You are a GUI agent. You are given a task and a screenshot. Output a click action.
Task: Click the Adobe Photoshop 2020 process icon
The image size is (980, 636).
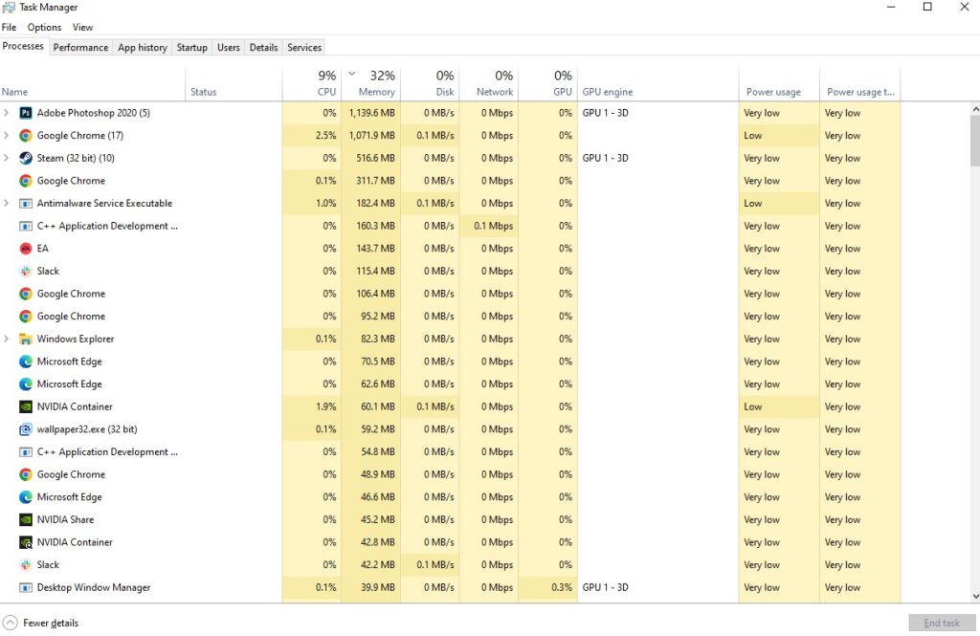[x=26, y=113]
